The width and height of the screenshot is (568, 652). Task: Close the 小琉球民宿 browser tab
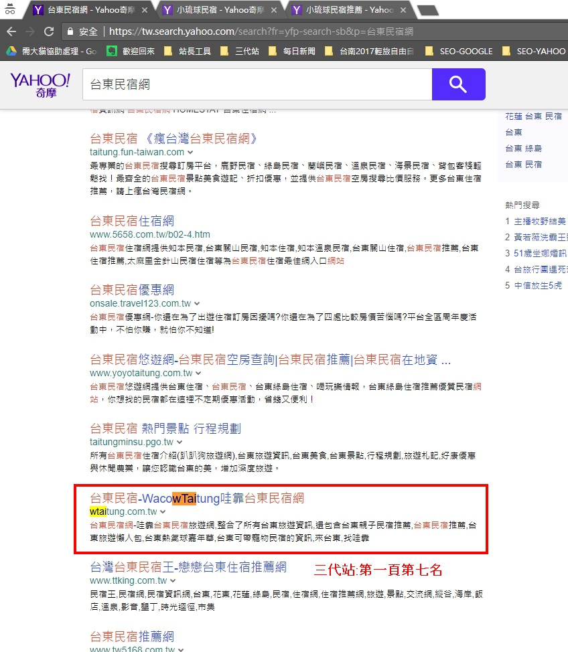coord(274,10)
